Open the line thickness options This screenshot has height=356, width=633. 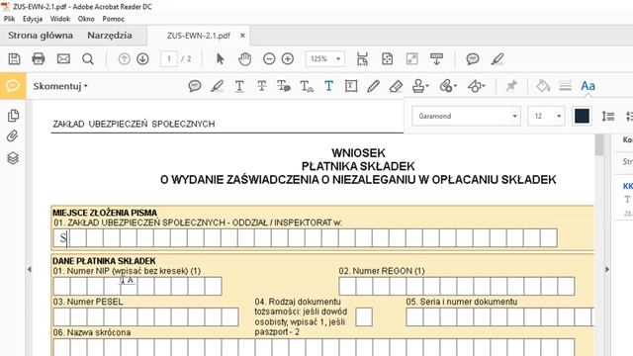coord(565,86)
